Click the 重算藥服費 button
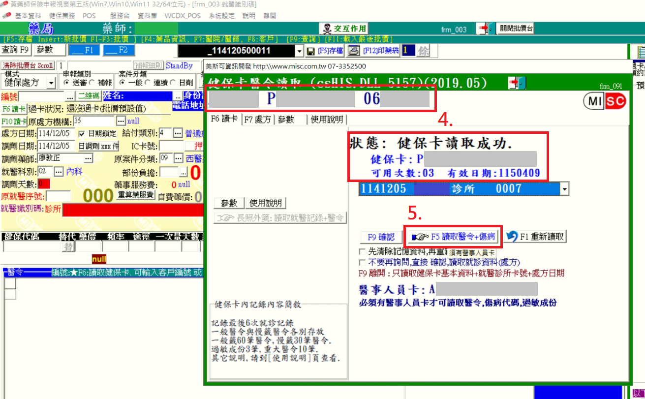 click(x=136, y=195)
